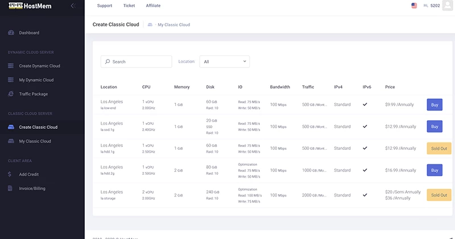Open the Ticket menu item

point(129,6)
